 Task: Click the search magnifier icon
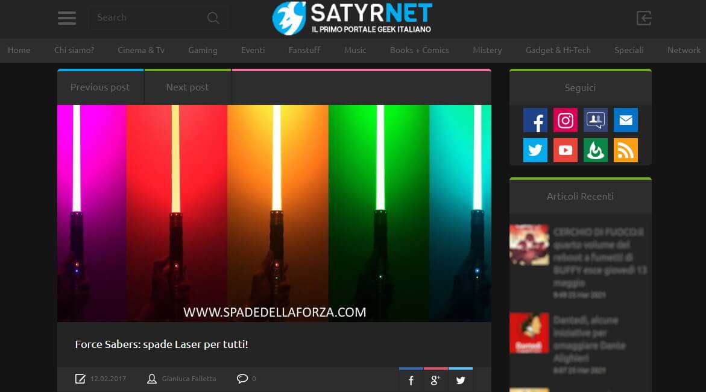(213, 18)
